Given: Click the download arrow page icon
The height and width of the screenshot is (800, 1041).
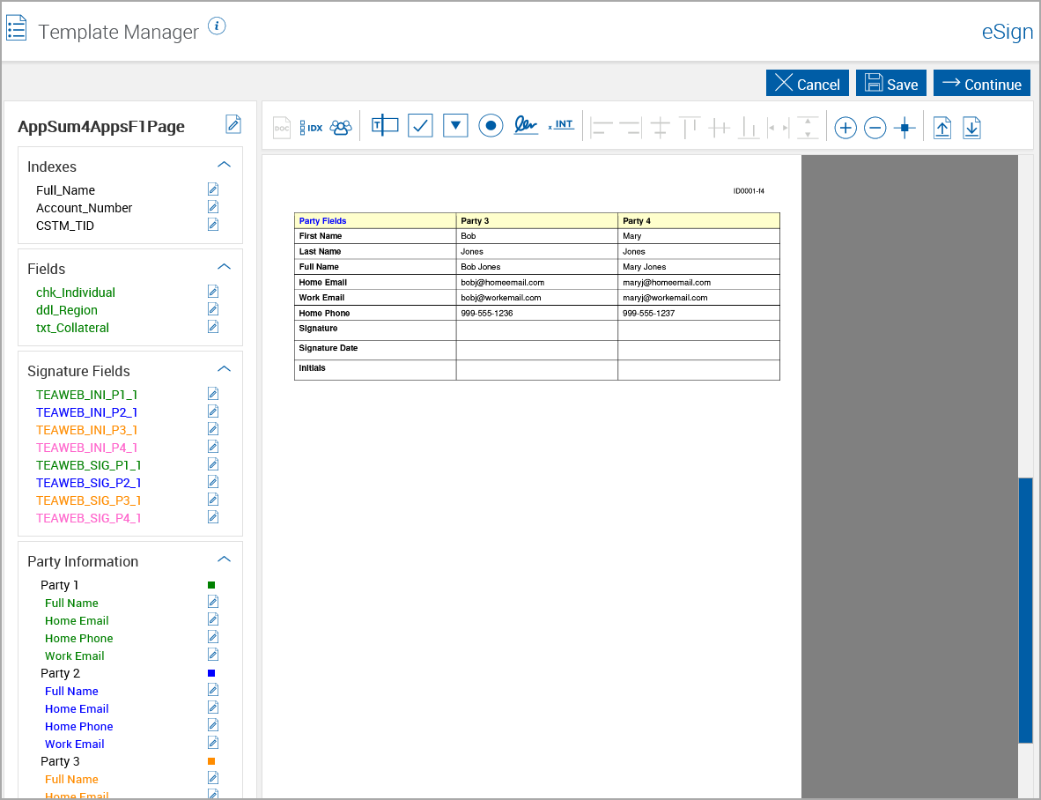Looking at the screenshot, I should click(971, 128).
